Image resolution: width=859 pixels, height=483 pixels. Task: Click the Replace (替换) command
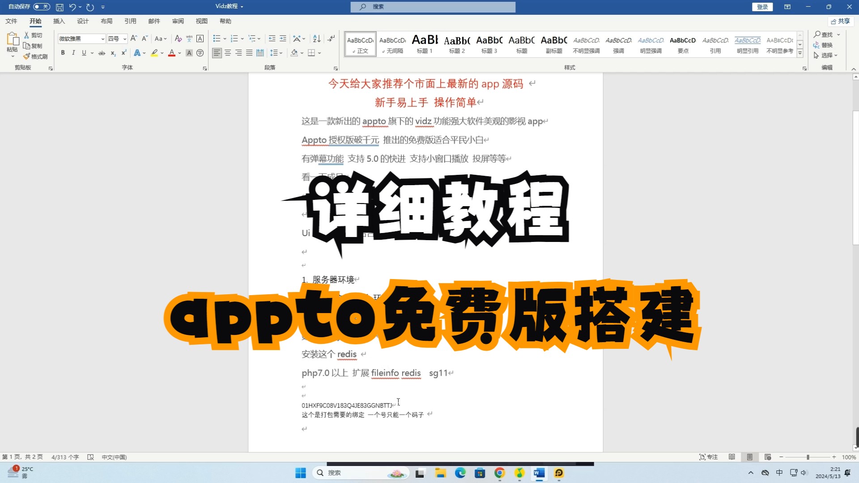823,45
